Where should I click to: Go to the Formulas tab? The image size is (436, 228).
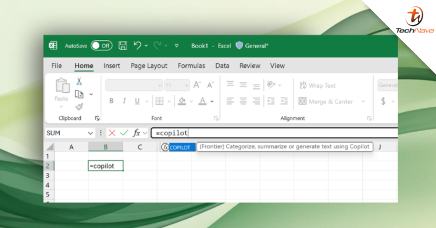[x=191, y=66]
